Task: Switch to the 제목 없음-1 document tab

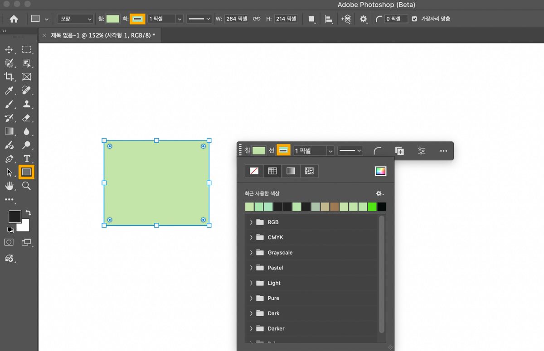Action: (x=103, y=35)
